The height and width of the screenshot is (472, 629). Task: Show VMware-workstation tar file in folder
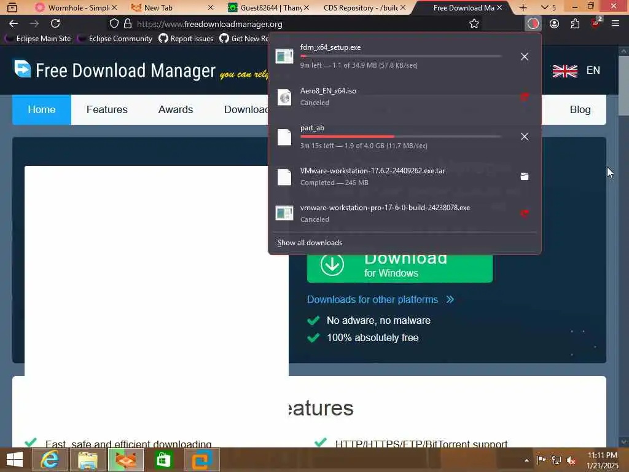[x=525, y=176]
